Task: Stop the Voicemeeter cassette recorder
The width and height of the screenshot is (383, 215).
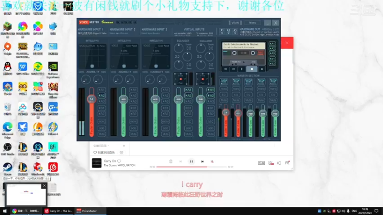Action: [x=252, y=69]
